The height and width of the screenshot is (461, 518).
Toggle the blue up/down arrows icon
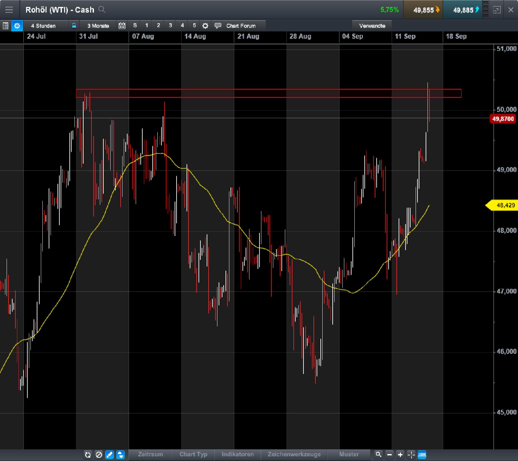click(120, 455)
